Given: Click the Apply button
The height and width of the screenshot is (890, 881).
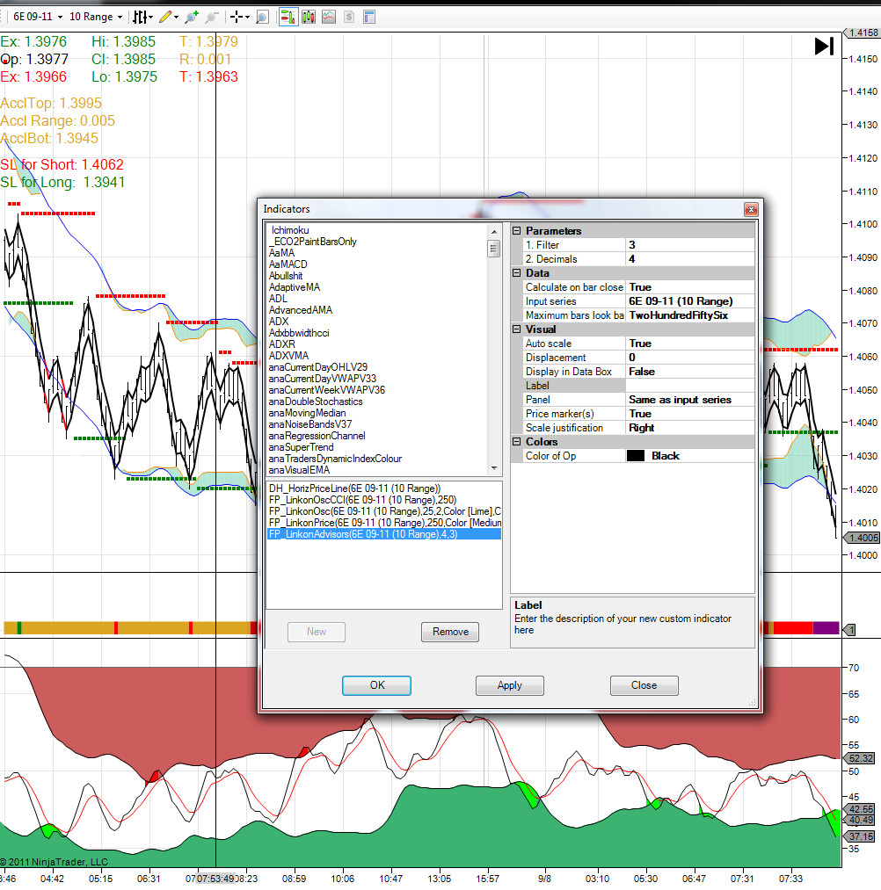Looking at the screenshot, I should click(509, 685).
